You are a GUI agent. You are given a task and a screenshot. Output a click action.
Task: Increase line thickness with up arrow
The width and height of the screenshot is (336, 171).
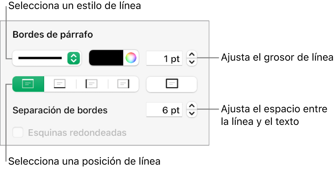tap(192, 54)
